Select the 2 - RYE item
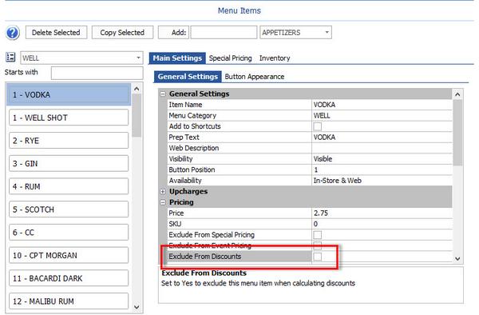The height and width of the screenshot is (315, 479). click(x=69, y=141)
